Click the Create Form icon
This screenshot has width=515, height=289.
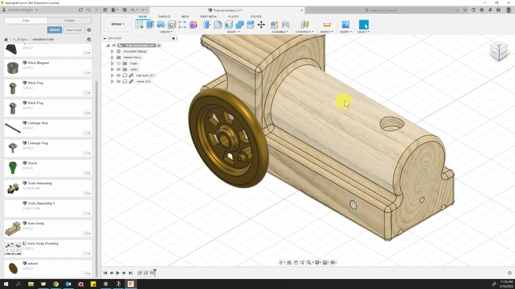(193, 25)
